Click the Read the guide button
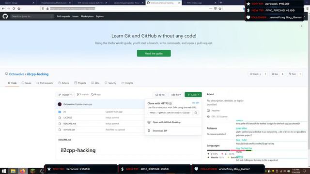The width and height of the screenshot is (310, 174). (154, 53)
